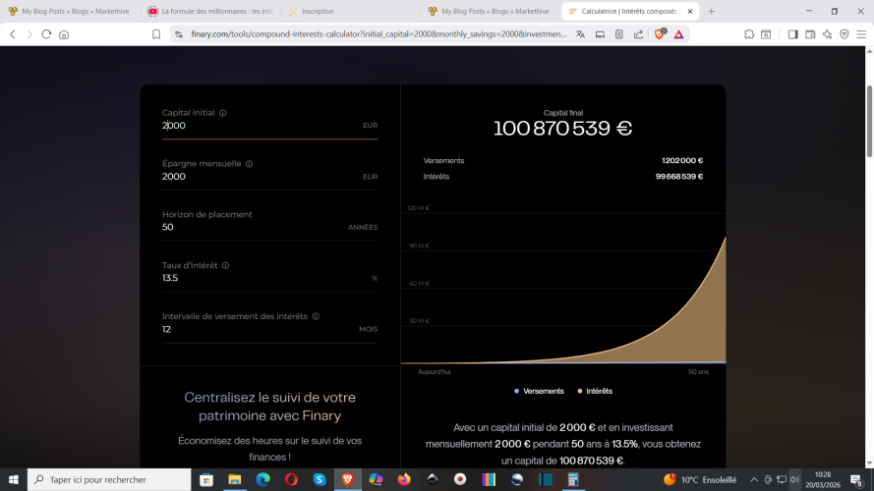
Task: Click the Horizon de placement field
Action: point(256,227)
